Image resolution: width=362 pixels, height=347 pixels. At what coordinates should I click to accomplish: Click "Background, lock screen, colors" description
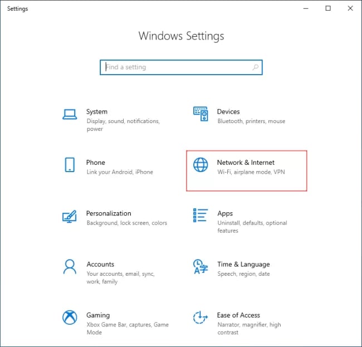127,223
